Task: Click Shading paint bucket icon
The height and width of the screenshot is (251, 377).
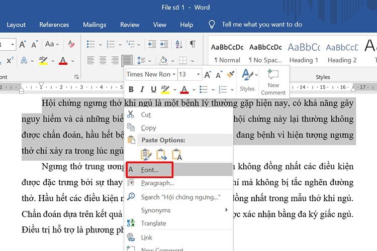Action: (x=163, y=60)
